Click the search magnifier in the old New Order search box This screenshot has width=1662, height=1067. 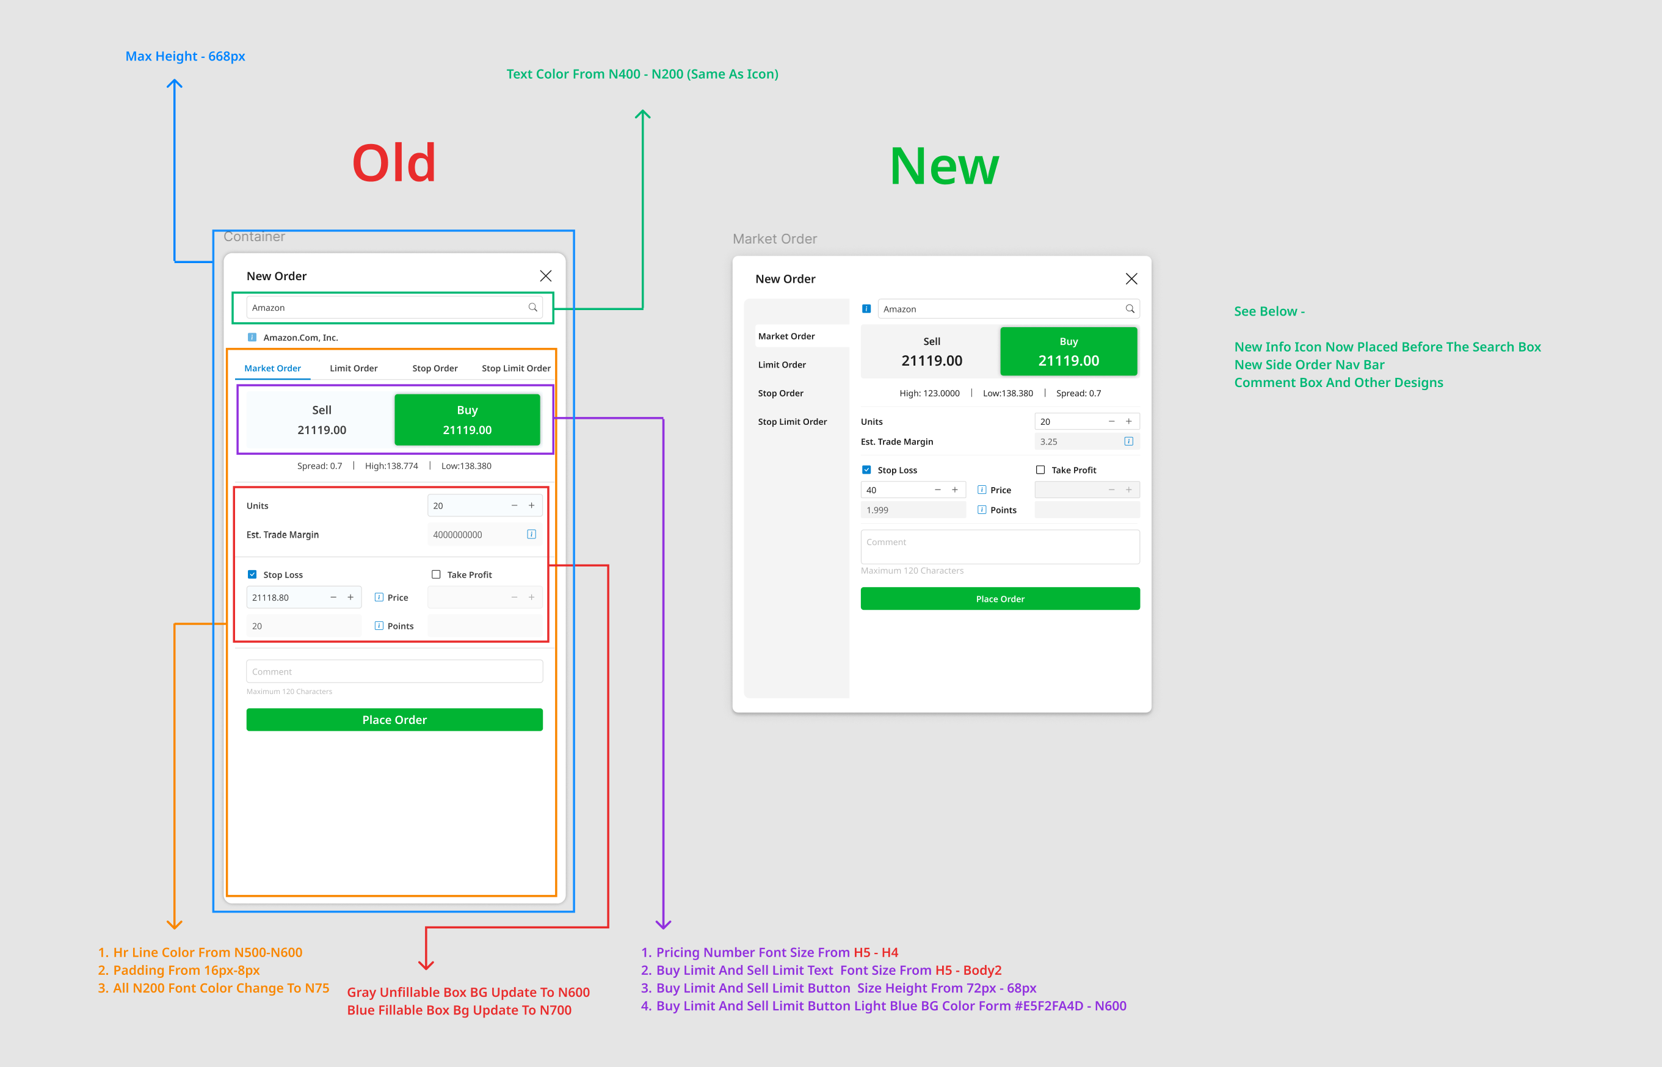click(532, 308)
